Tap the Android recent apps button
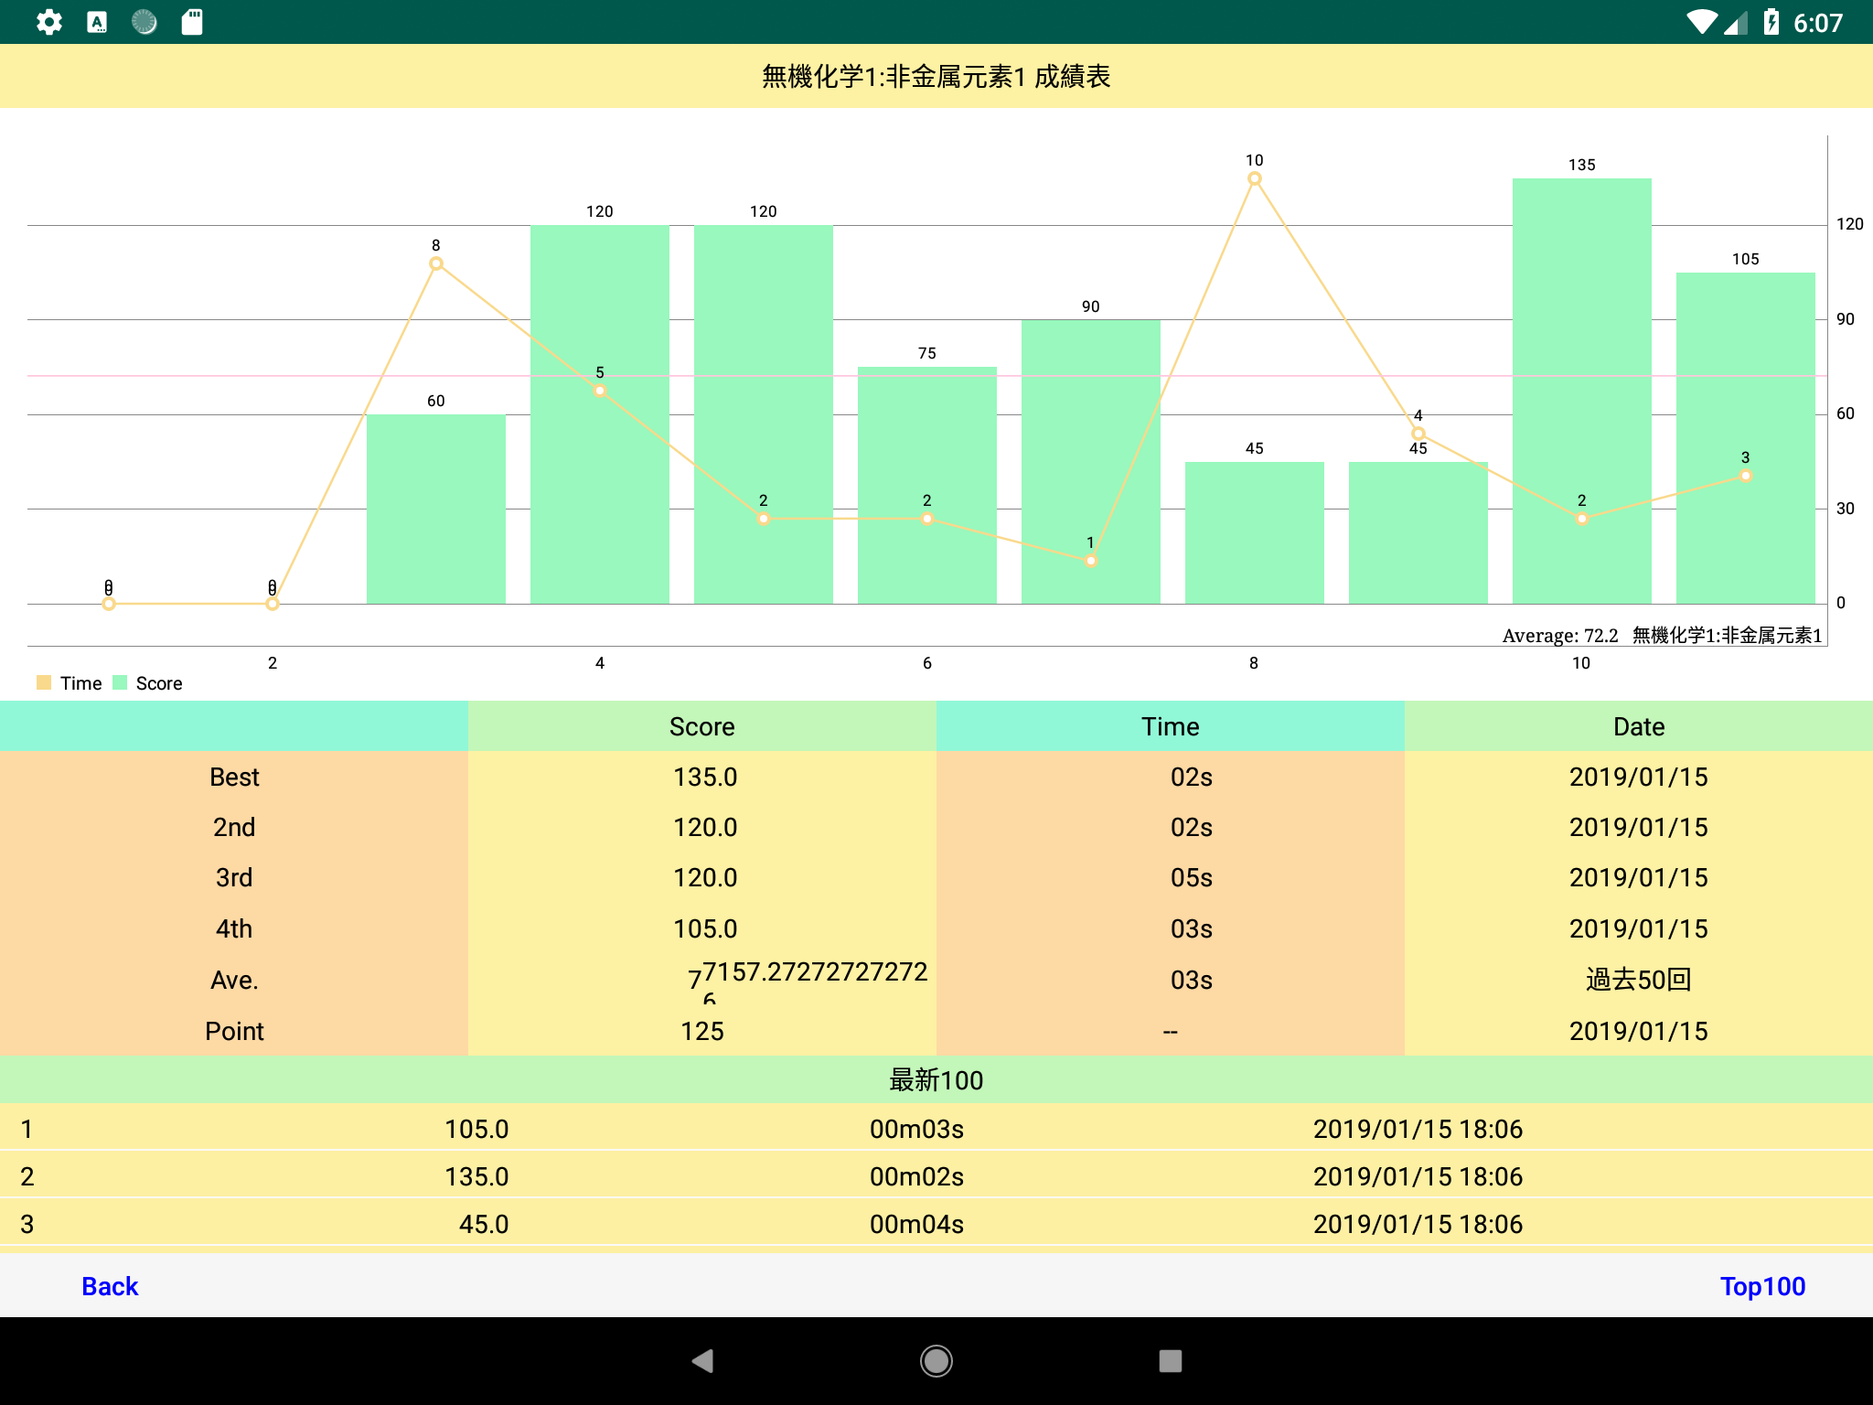1873x1405 pixels. click(1171, 1361)
